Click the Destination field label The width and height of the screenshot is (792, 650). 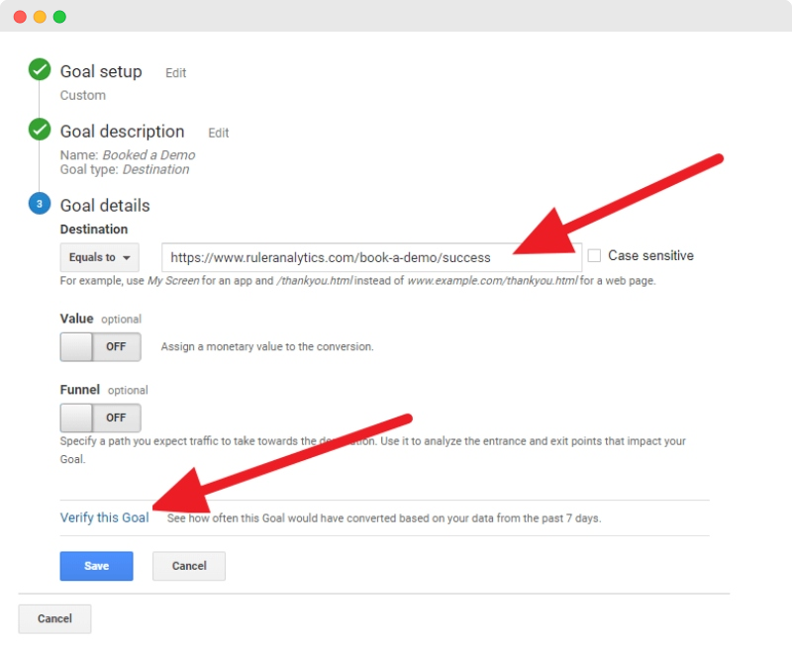point(94,230)
